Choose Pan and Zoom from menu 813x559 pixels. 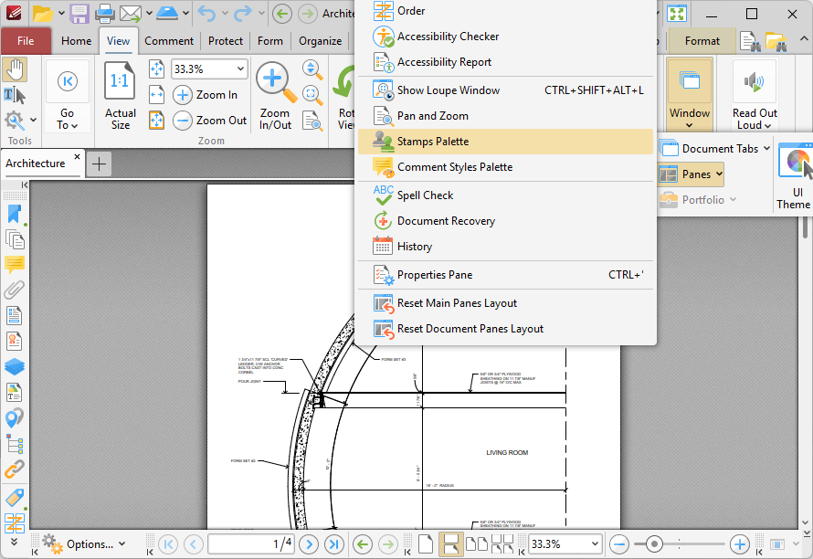coord(505,116)
